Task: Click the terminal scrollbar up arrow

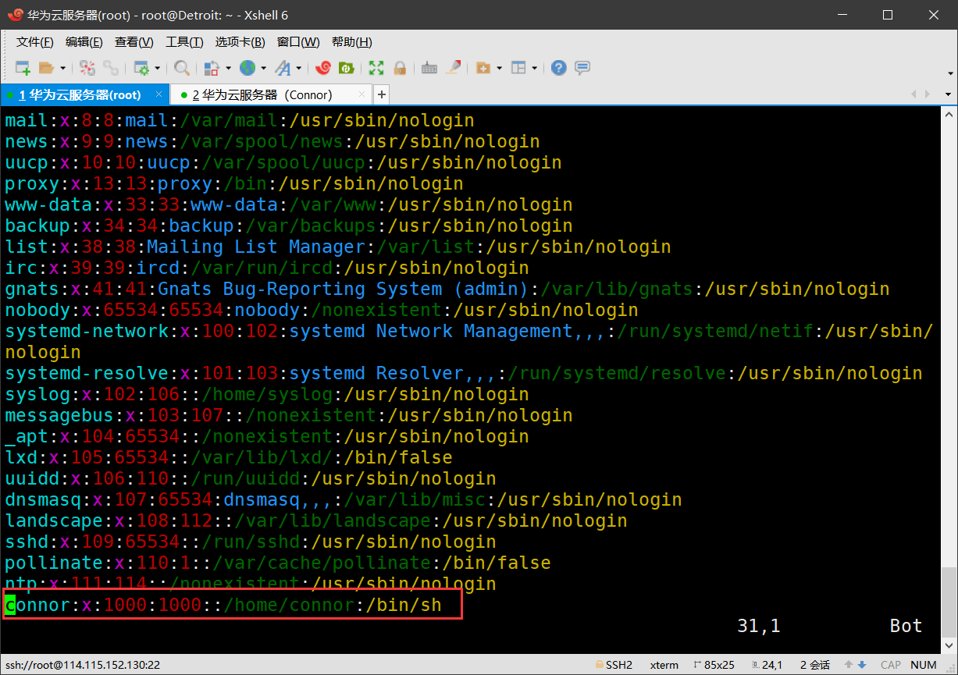Action: click(x=949, y=114)
